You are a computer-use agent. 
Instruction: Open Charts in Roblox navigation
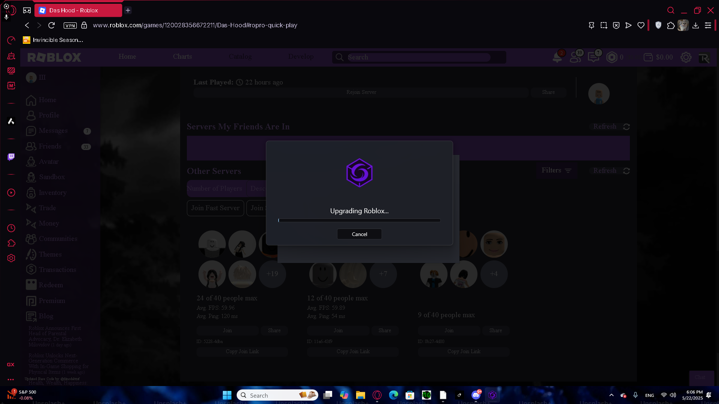(x=182, y=56)
